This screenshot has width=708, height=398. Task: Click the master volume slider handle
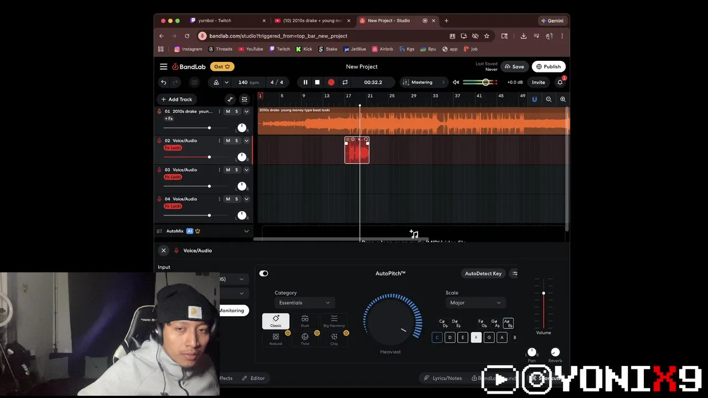tap(486, 82)
